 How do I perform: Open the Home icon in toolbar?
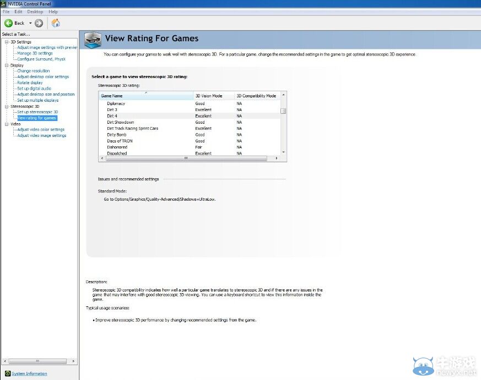pos(56,23)
